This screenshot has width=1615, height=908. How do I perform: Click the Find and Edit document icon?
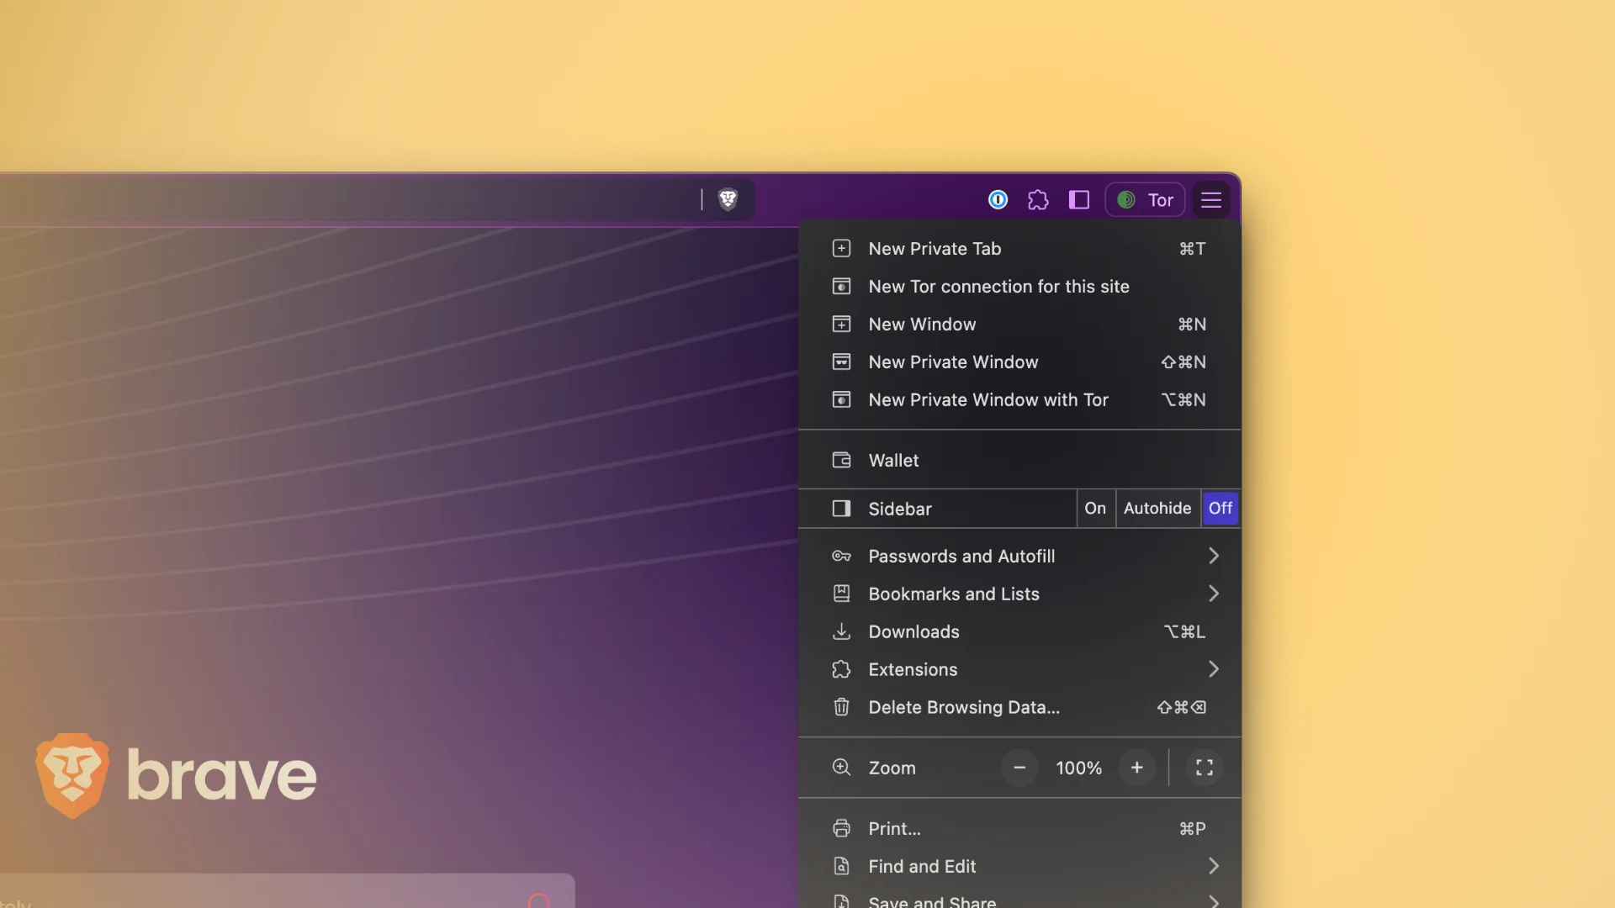pyautogui.click(x=841, y=866)
